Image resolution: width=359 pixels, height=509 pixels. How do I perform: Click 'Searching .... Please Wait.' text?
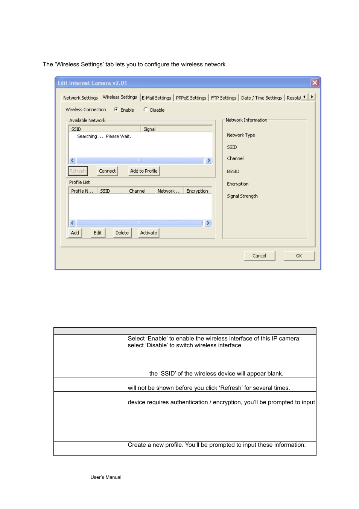[104, 136]
